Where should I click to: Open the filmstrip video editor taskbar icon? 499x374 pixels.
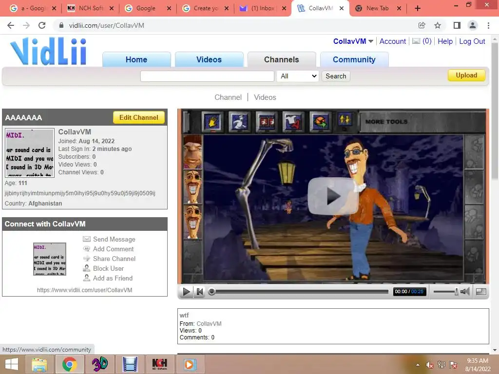click(x=130, y=364)
